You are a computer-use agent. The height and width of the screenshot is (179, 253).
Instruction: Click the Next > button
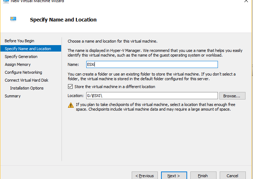(x=174, y=175)
